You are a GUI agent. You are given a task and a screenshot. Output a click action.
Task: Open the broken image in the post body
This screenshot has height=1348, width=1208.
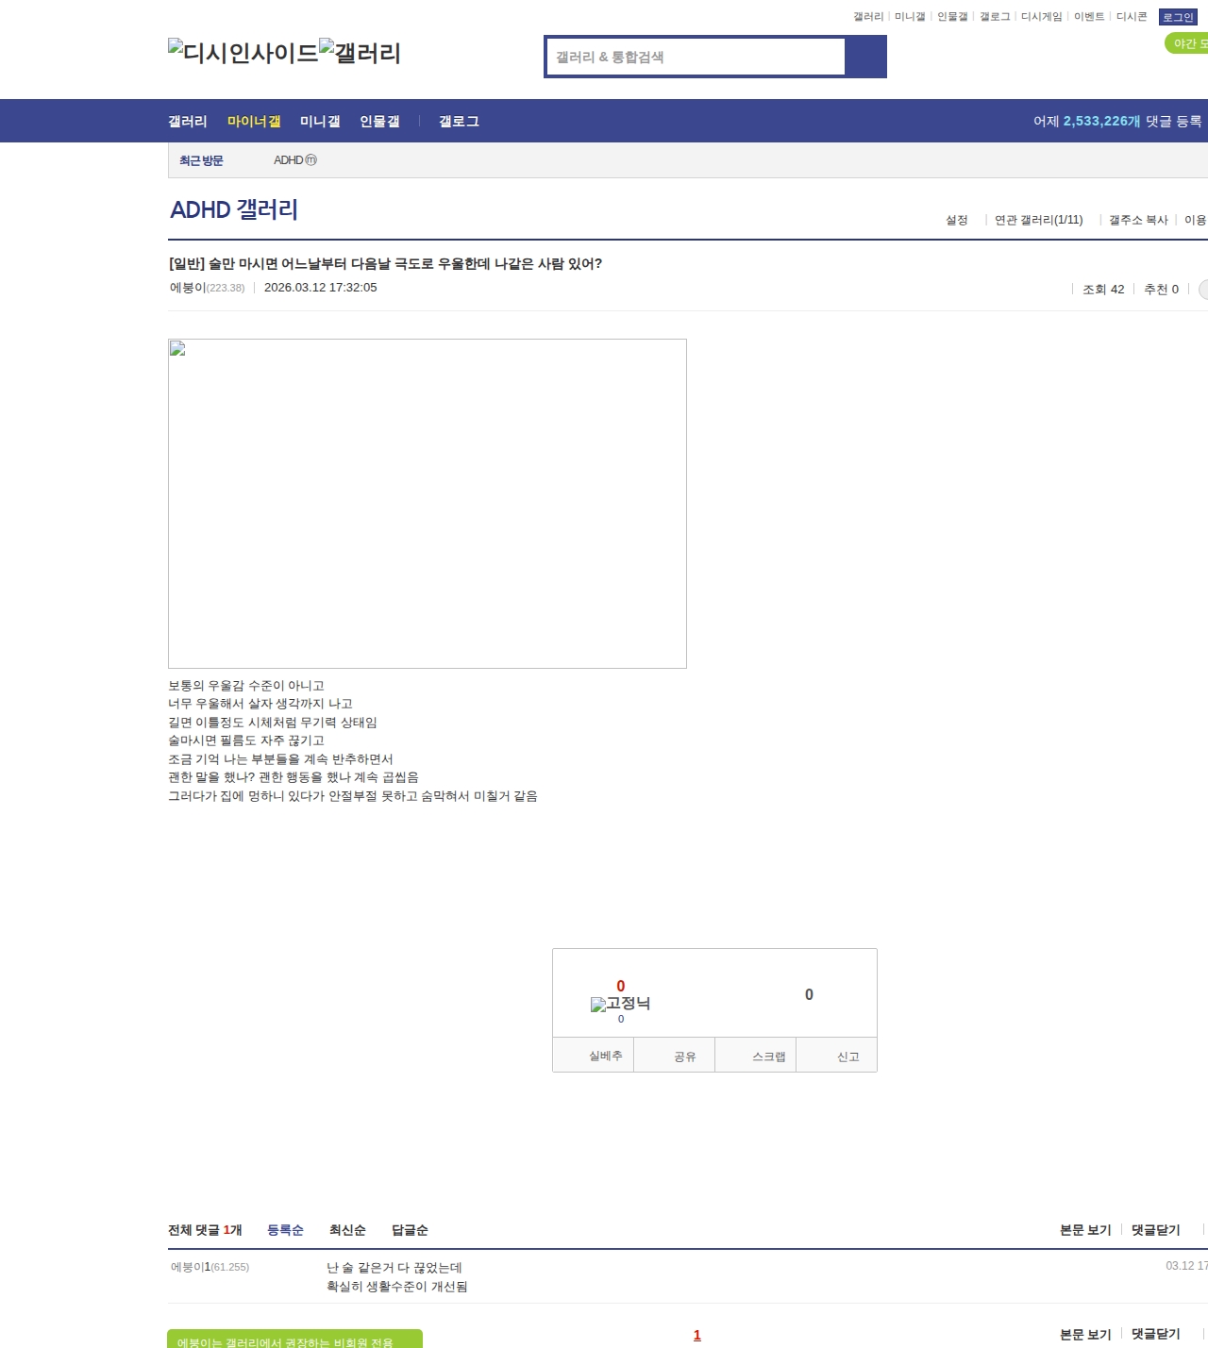tap(428, 504)
